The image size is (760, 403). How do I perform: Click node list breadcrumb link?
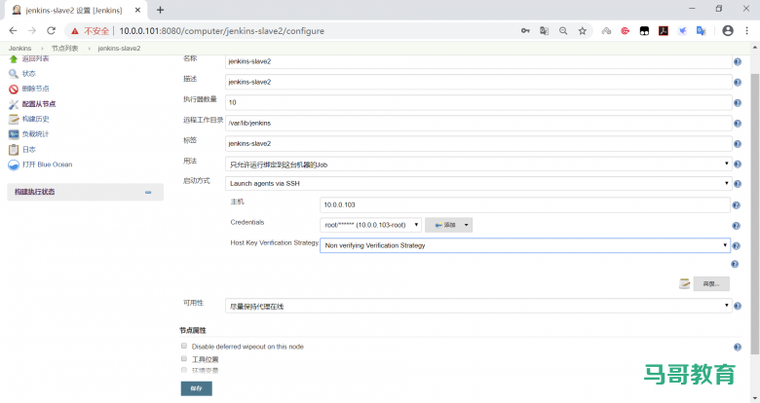(x=65, y=48)
